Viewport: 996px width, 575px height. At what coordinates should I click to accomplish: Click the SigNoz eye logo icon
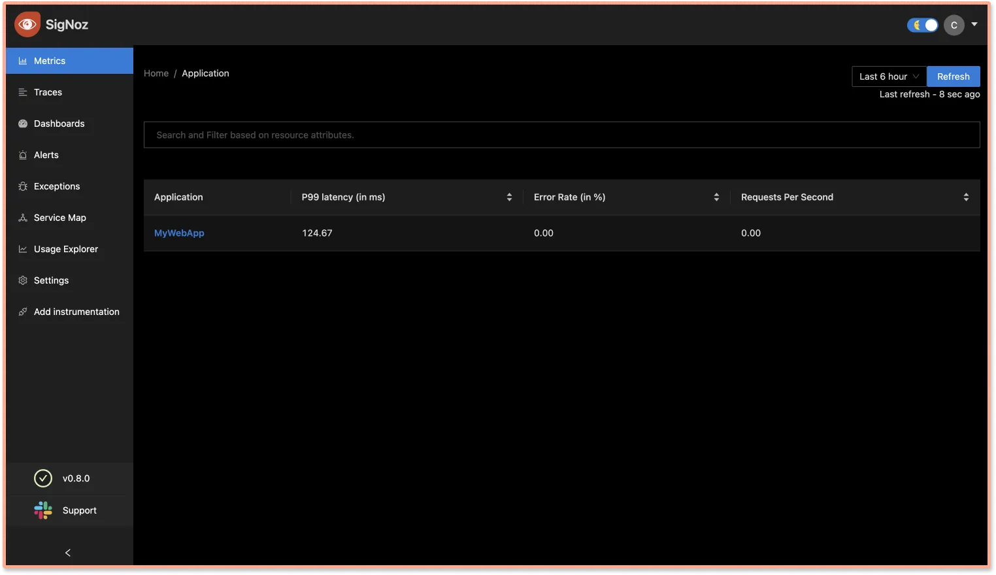tap(27, 25)
